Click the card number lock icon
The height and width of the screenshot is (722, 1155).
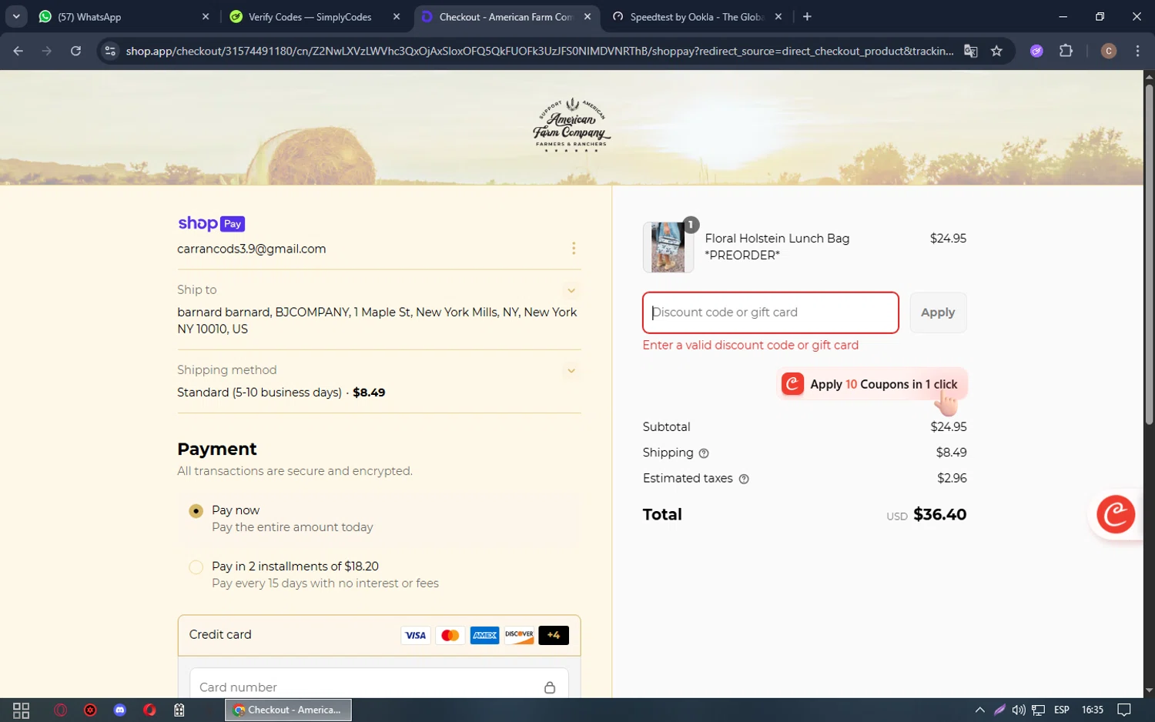coord(549,687)
